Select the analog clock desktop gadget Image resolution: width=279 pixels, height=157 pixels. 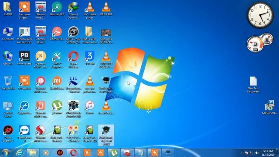pyautogui.click(x=260, y=15)
